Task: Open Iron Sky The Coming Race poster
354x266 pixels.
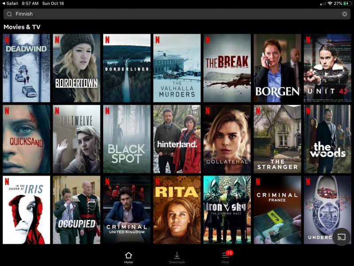Action: pyautogui.click(x=227, y=210)
